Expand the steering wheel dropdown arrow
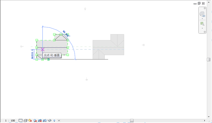The height and width of the screenshot is (123, 212). 202,19
